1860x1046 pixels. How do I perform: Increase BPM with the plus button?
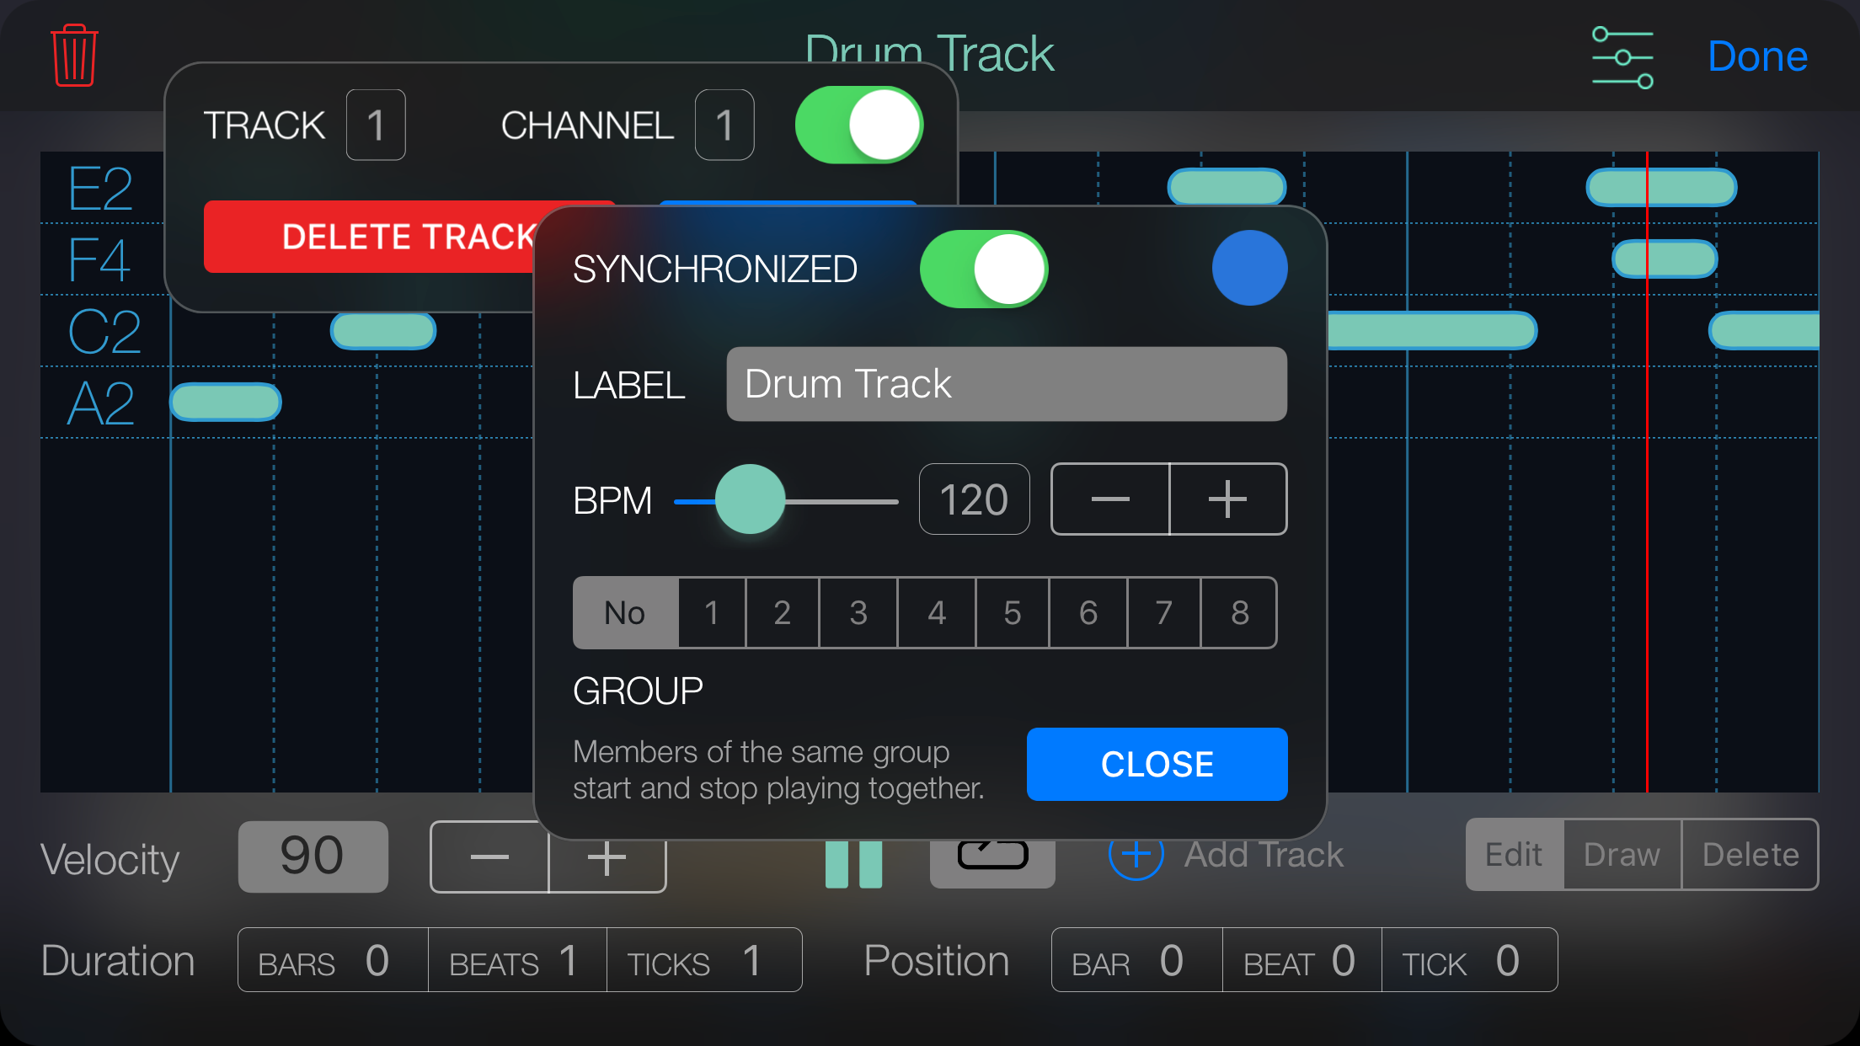pos(1227,499)
